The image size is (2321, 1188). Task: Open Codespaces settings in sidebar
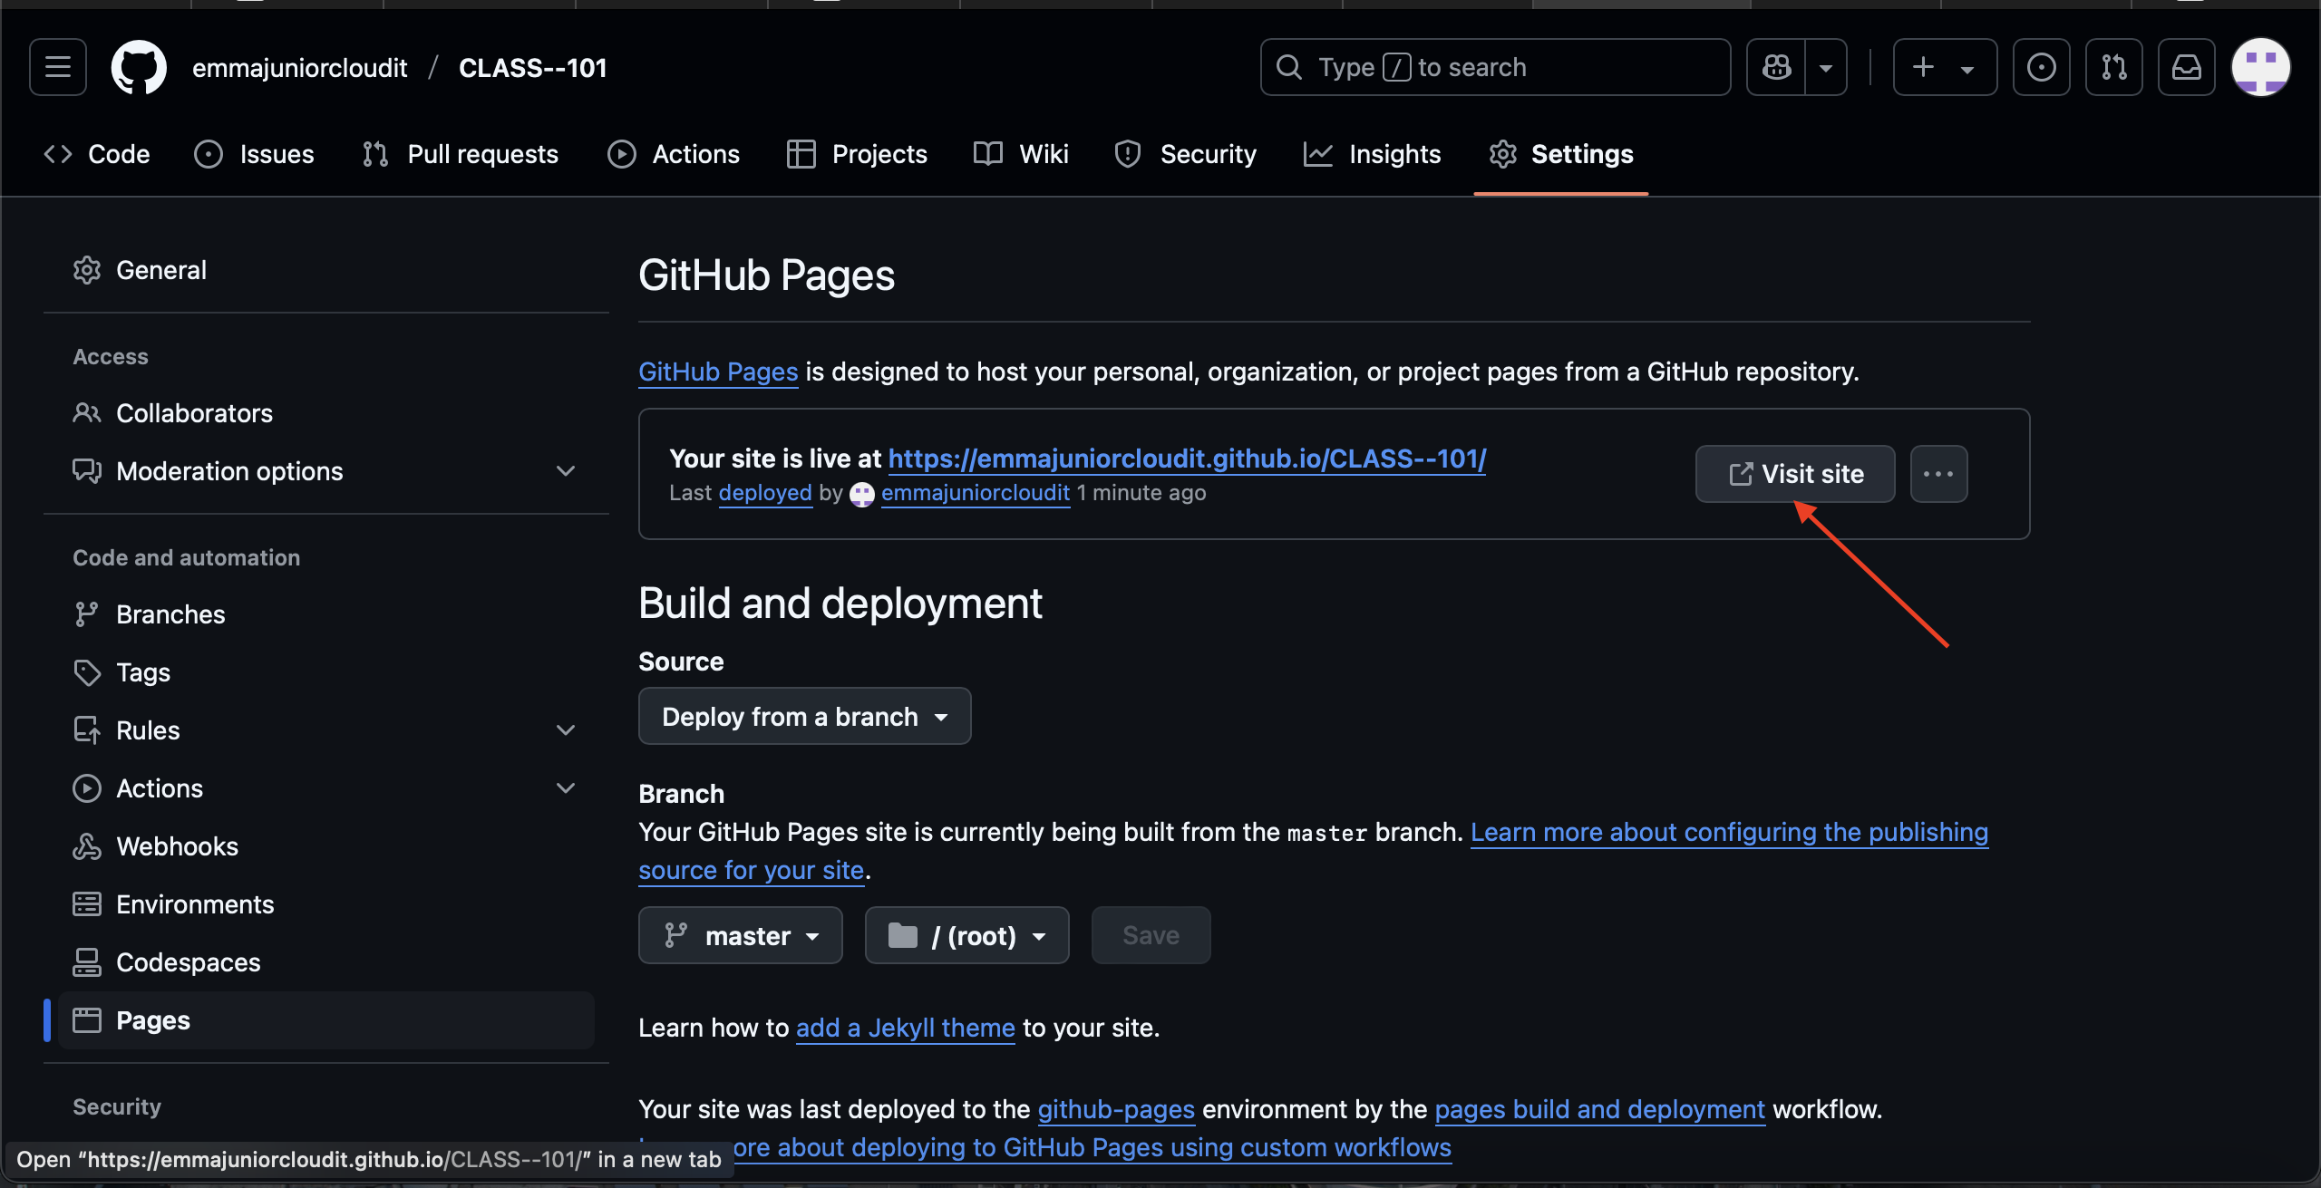[326, 962]
